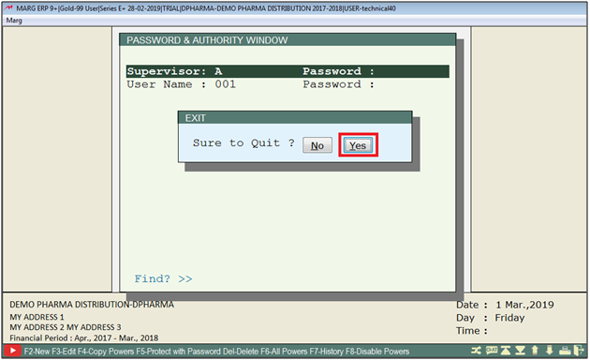Click the Find? >> search prompt
Screen dimensions: 590x360
(163, 278)
